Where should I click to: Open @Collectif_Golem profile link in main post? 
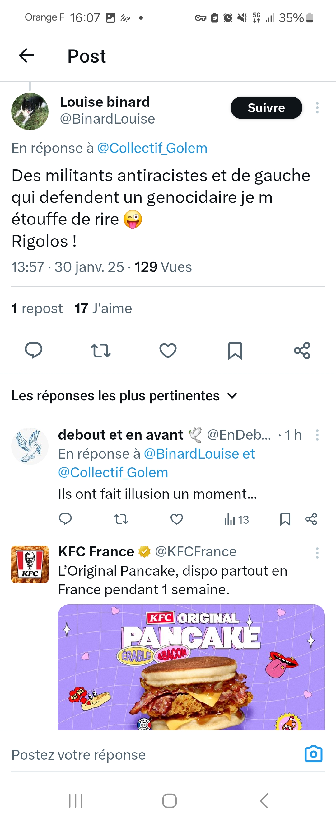click(x=152, y=148)
